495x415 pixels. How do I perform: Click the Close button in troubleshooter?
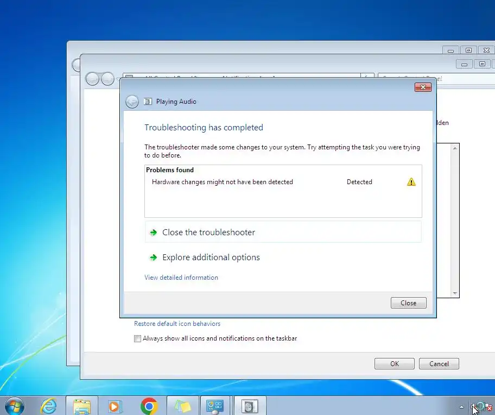(409, 303)
